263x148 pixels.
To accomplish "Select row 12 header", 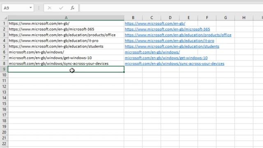I will (4, 86).
